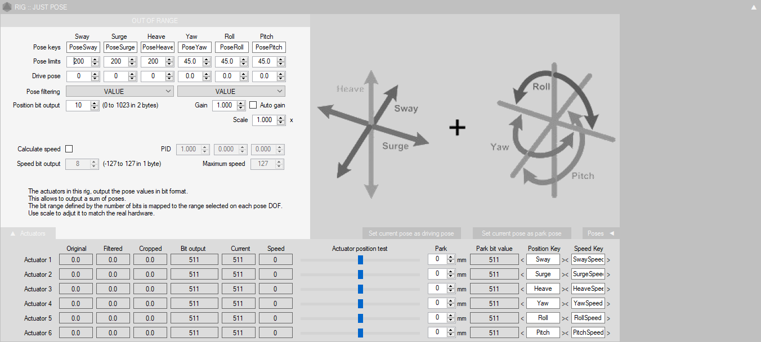
Task: Decrease the Scale value
Action: point(280,123)
